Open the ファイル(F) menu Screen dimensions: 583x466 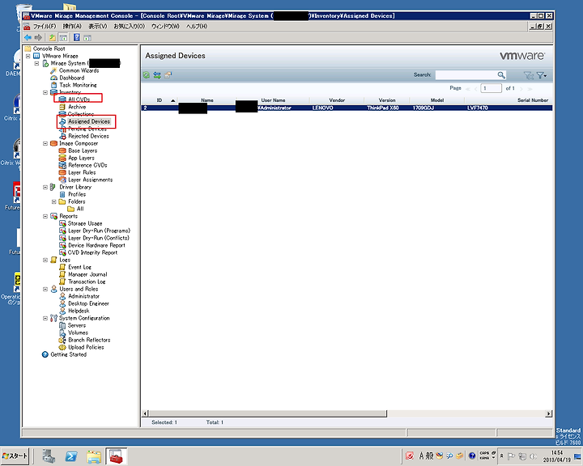click(45, 27)
